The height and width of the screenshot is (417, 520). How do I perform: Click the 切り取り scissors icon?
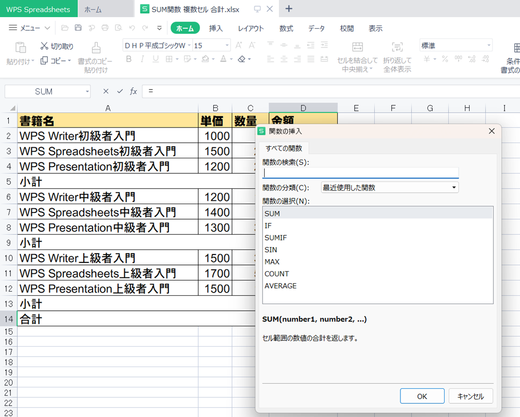pyautogui.click(x=44, y=46)
